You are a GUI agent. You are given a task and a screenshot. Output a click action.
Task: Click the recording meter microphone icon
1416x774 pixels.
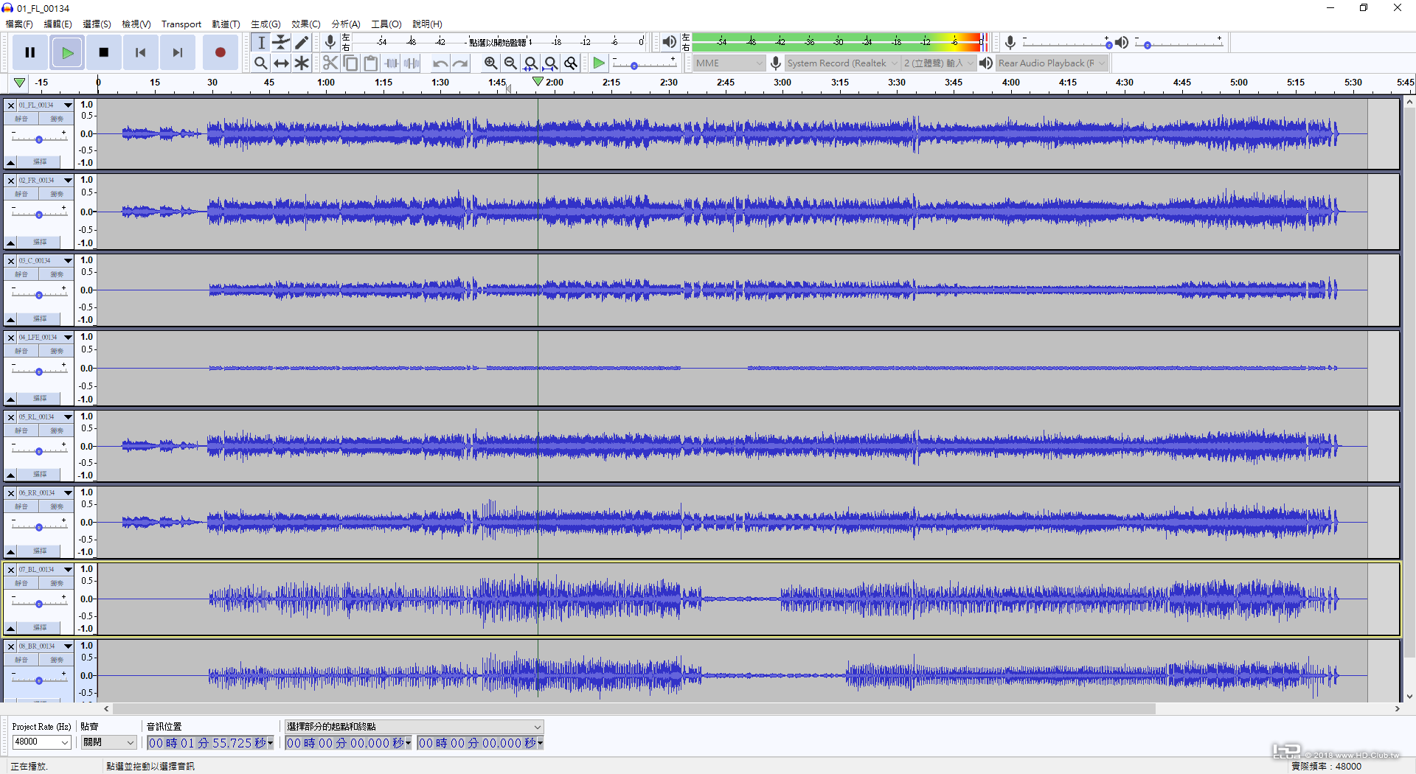pos(330,42)
